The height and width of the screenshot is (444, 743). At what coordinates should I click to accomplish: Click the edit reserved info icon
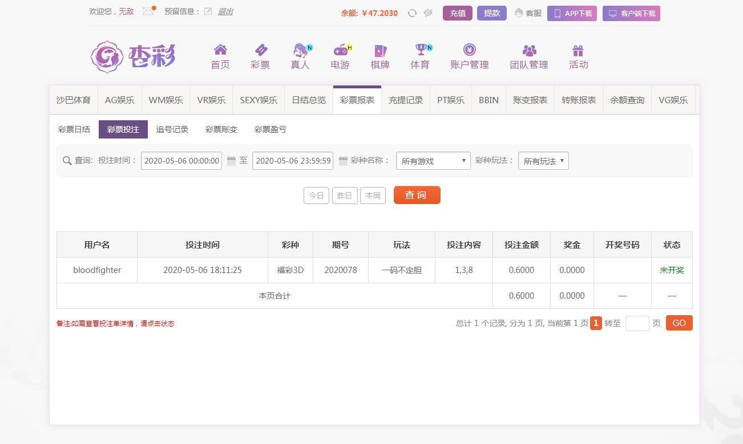point(208,11)
